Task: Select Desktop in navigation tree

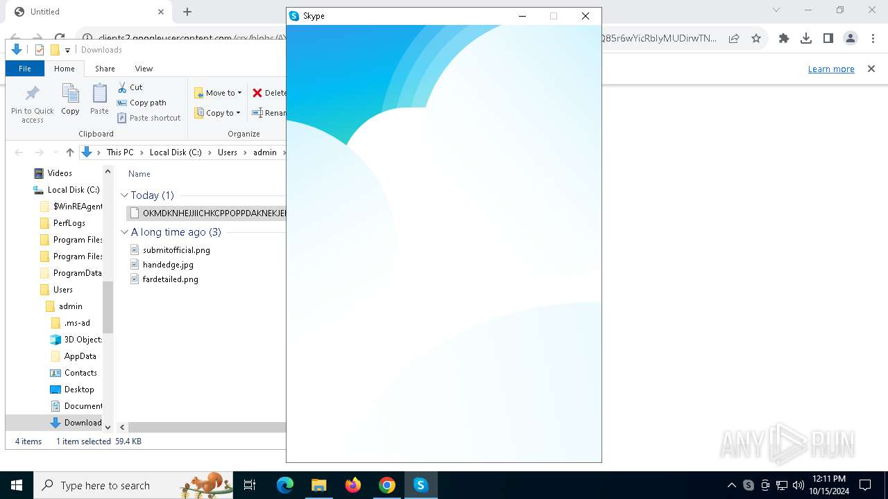Action: coord(79,389)
